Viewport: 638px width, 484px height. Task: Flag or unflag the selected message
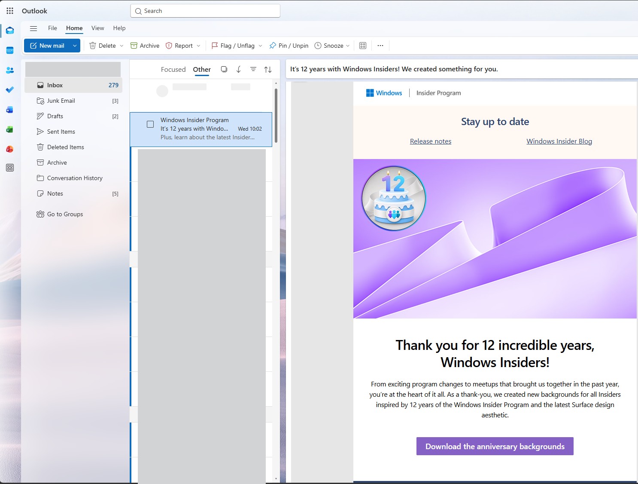click(x=233, y=46)
